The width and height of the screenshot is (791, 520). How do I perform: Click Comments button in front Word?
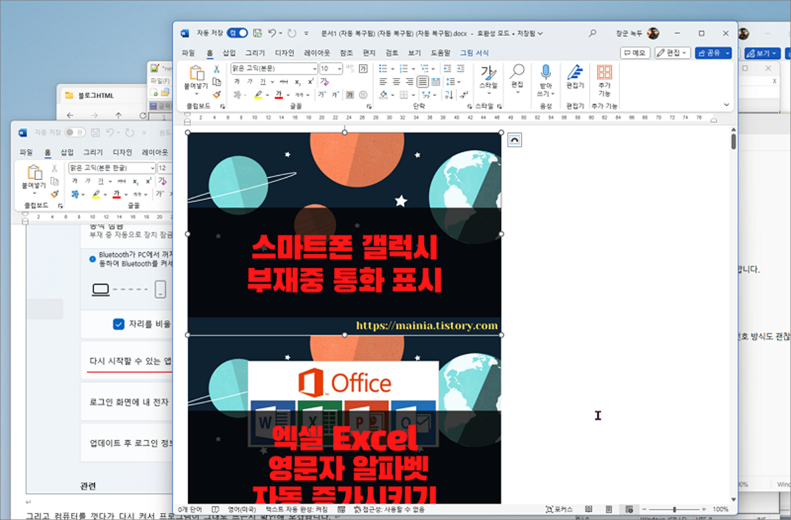[x=635, y=53]
